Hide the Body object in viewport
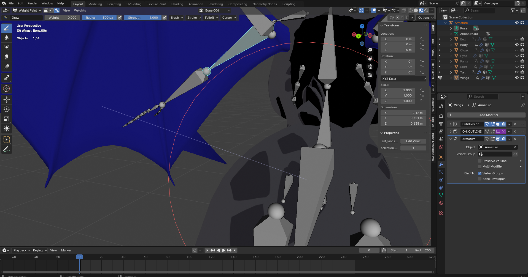The height and width of the screenshot is (277, 528). click(517, 45)
